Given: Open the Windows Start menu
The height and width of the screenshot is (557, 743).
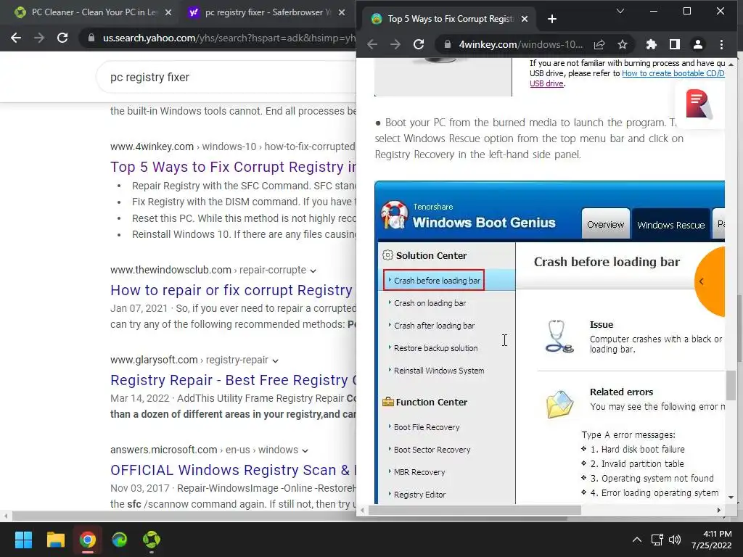Looking at the screenshot, I should click(x=23, y=540).
